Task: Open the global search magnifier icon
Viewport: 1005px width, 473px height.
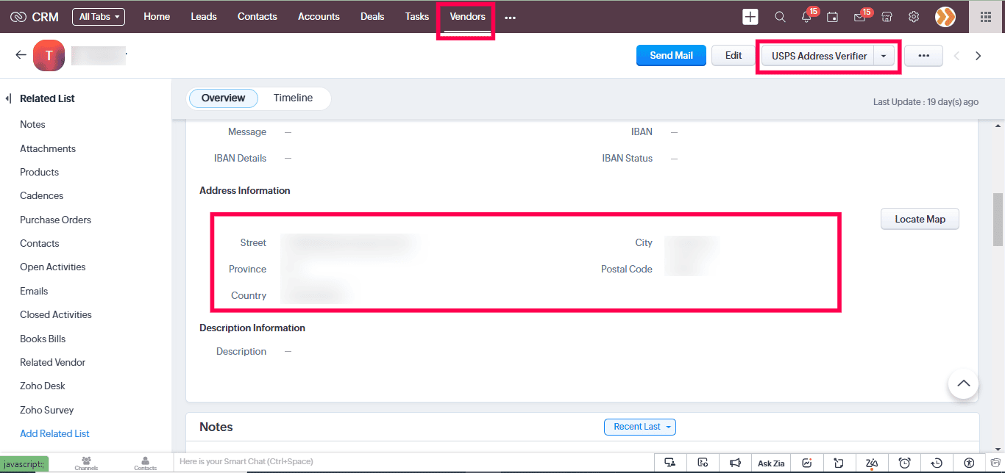Action: [780, 16]
